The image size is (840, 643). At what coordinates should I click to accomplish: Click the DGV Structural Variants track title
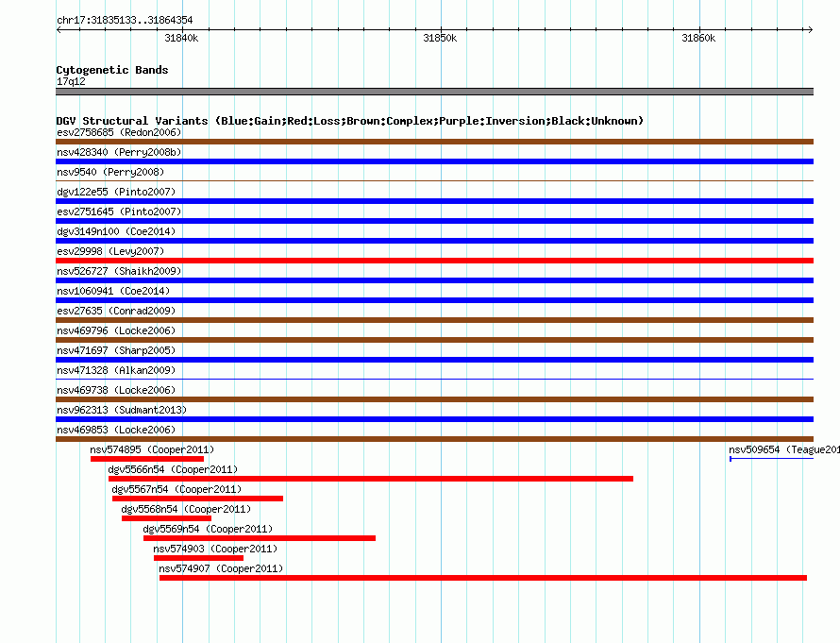(350, 121)
